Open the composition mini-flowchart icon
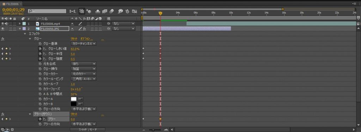This screenshot has height=132, width=361. 73,11
